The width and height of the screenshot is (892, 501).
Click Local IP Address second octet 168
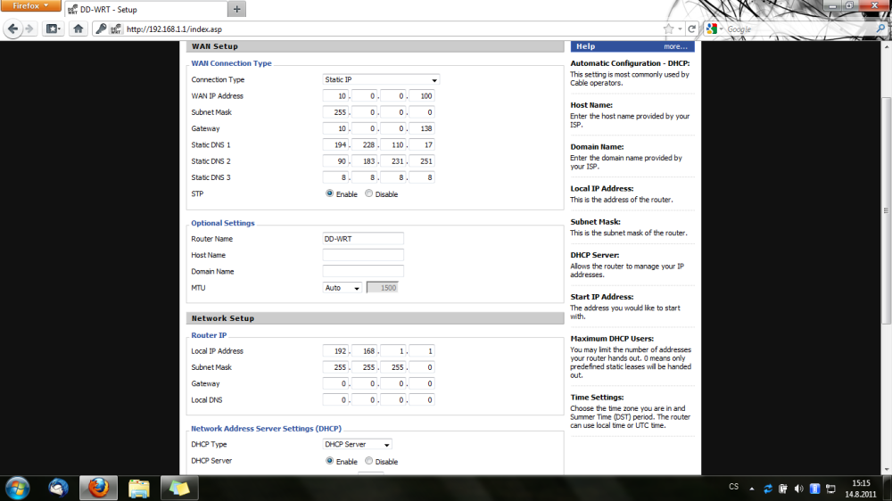(364, 351)
